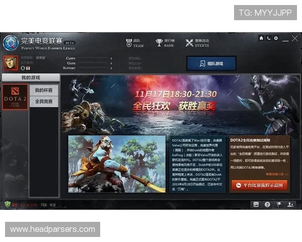The width and height of the screenshot is (302, 242).
Task: Open the Events (赛事活动) section
Action: click(x=197, y=43)
